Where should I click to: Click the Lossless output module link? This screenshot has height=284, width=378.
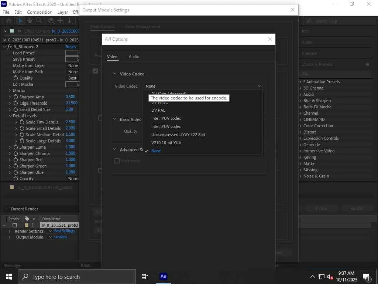(x=61, y=237)
